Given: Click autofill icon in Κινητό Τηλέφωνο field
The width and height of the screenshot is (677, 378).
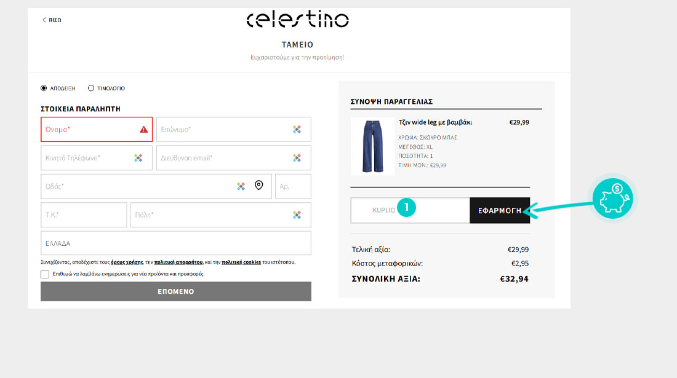Looking at the screenshot, I should 138,158.
